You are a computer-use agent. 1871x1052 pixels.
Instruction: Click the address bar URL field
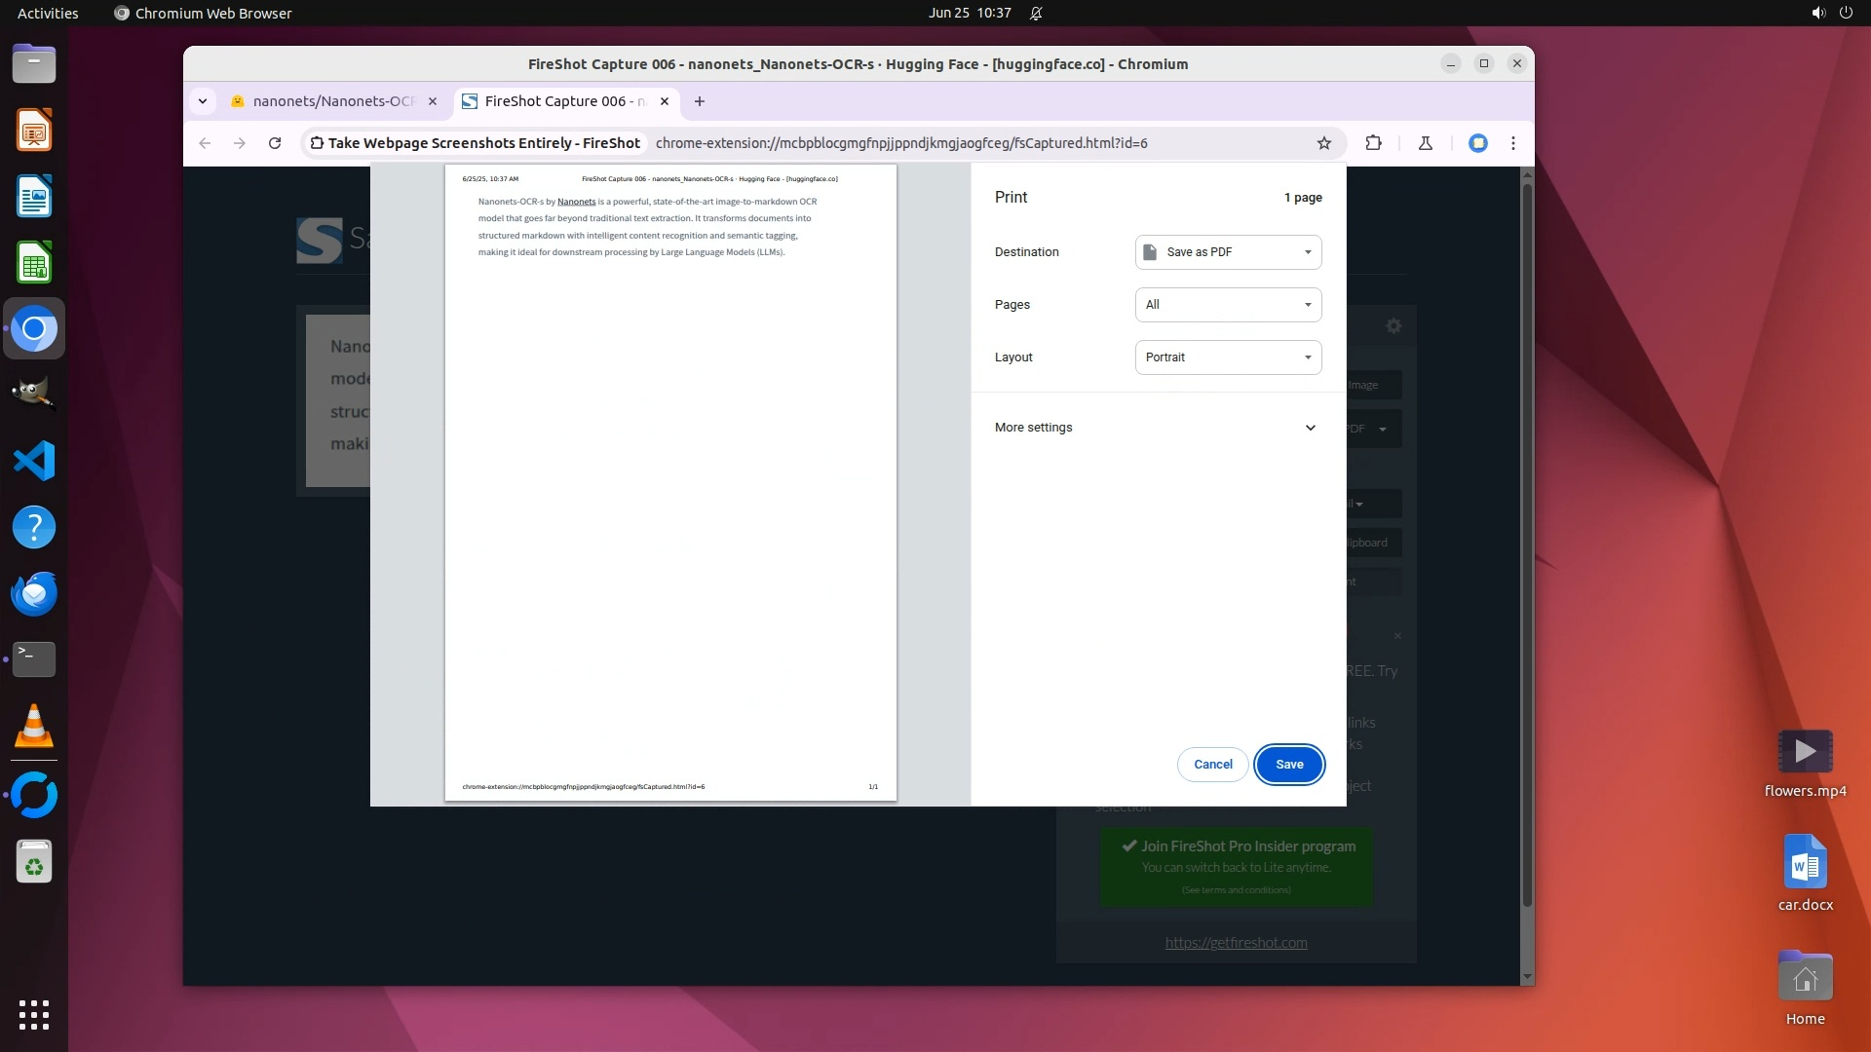point(901,143)
